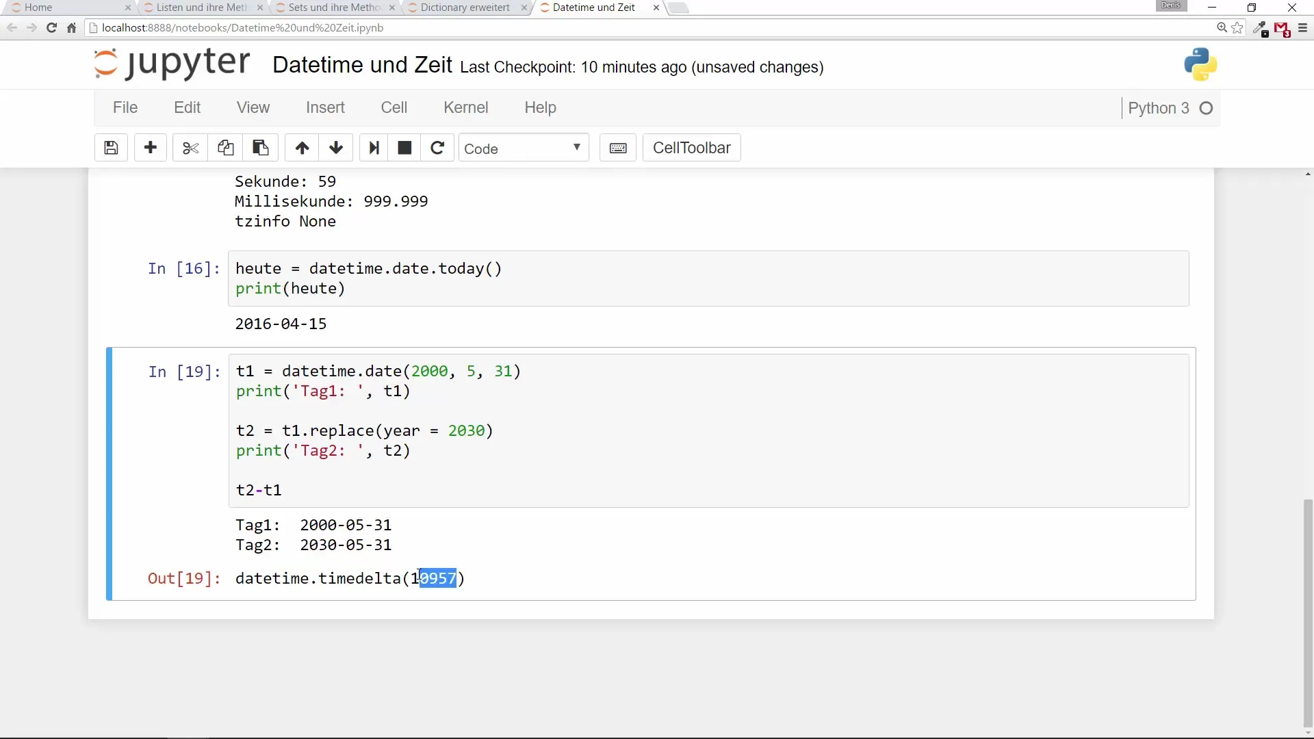Open a new browser tab
1314x739 pixels.
[x=678, y=8]
